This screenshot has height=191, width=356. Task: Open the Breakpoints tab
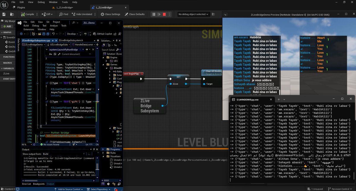click(39, 184)
